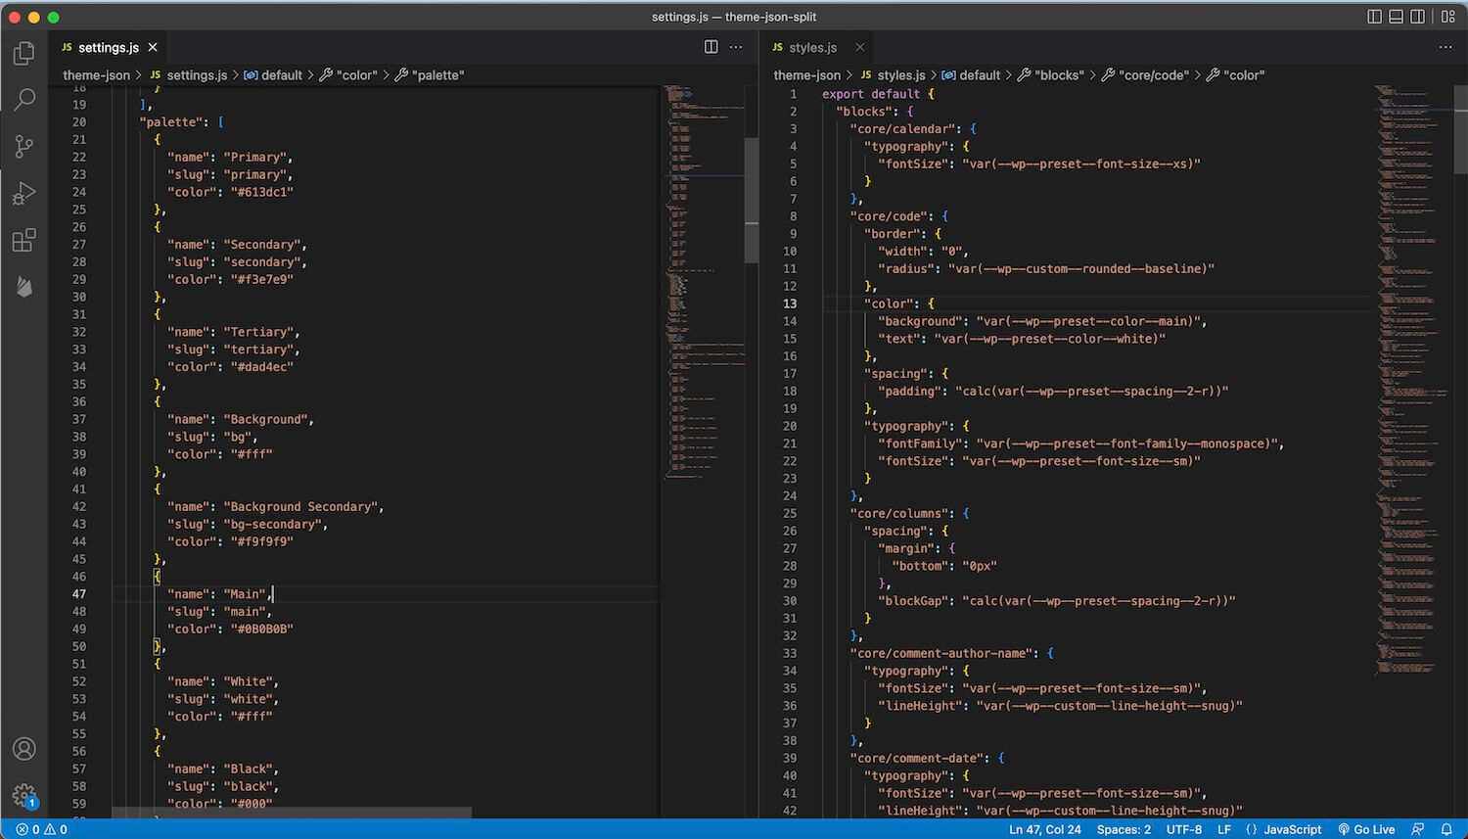The image size is (1468, 839).
Task: Open the Manage gear settings icon
Action: pyautogui.click(x=24, y=795)
